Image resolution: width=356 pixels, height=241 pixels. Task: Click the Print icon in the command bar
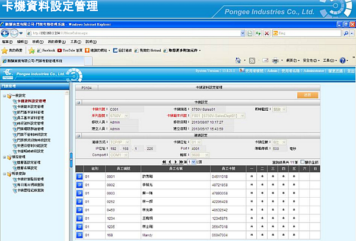click(x=275, y=60)
